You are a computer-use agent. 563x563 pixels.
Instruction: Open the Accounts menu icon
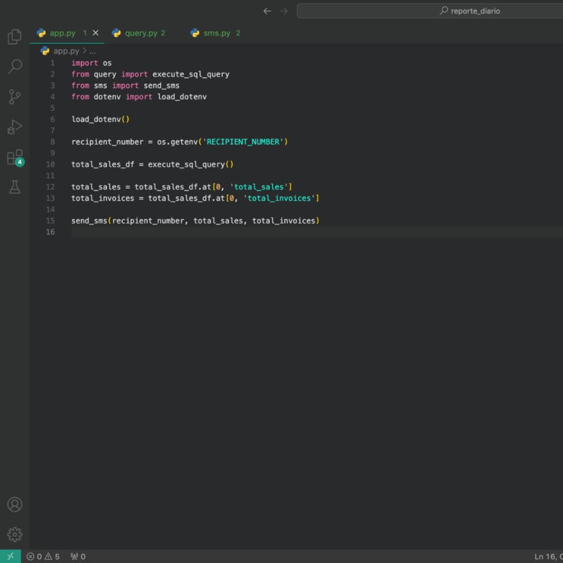(x=15, y=504)
